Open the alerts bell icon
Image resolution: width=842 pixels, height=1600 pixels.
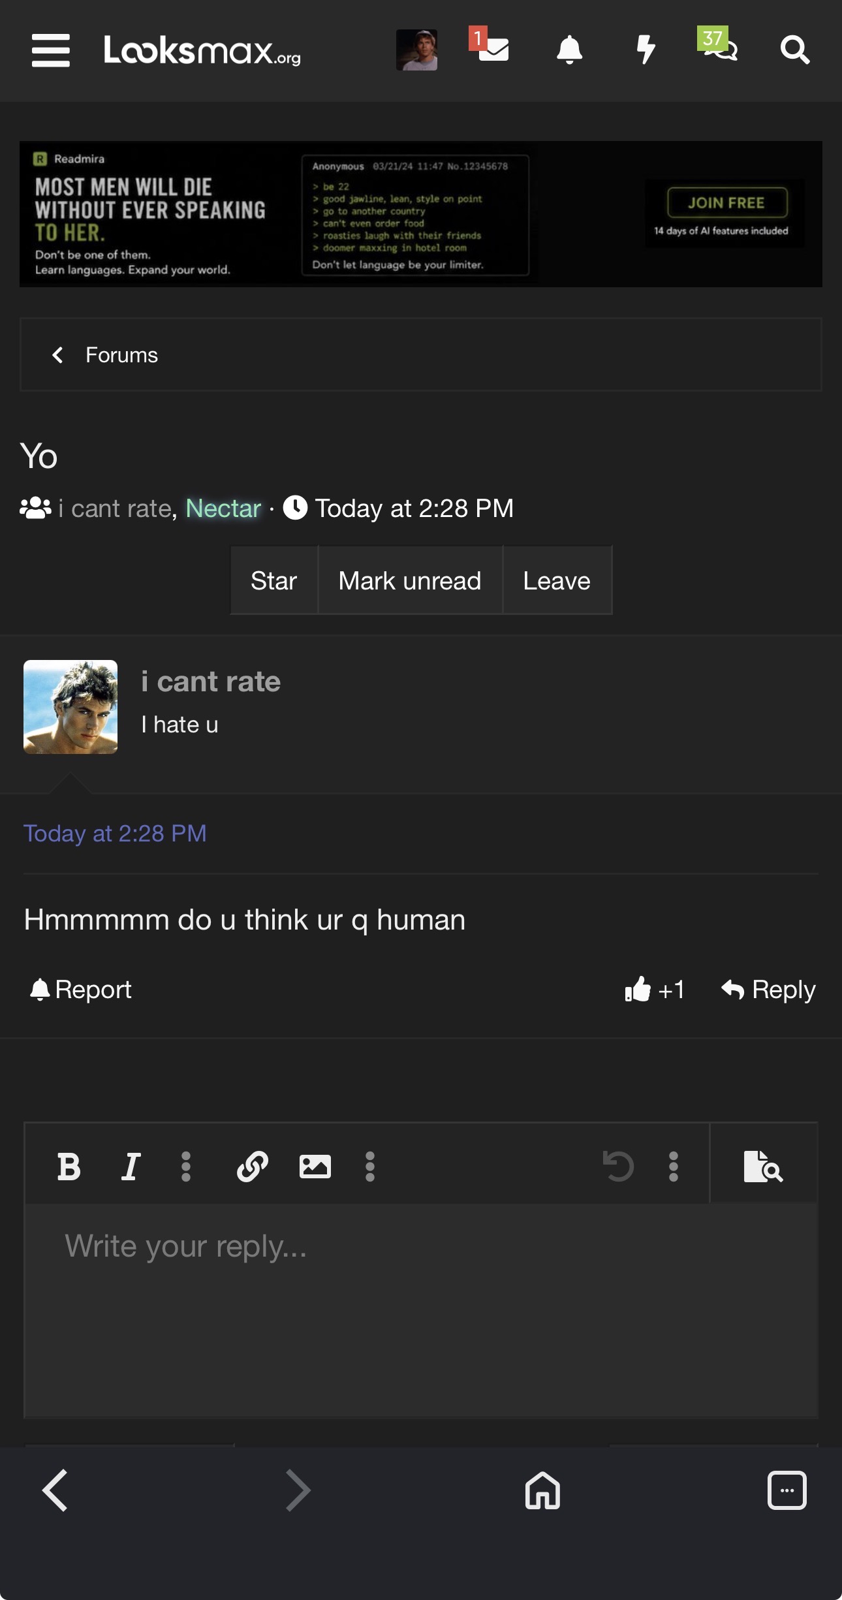coord(569,50)
